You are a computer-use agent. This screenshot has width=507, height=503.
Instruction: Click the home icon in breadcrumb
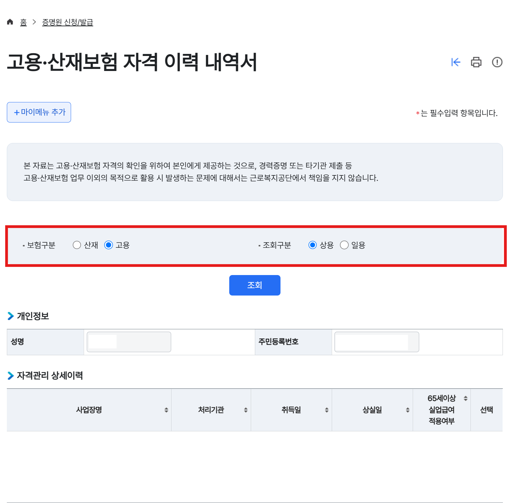coord(10,22)
